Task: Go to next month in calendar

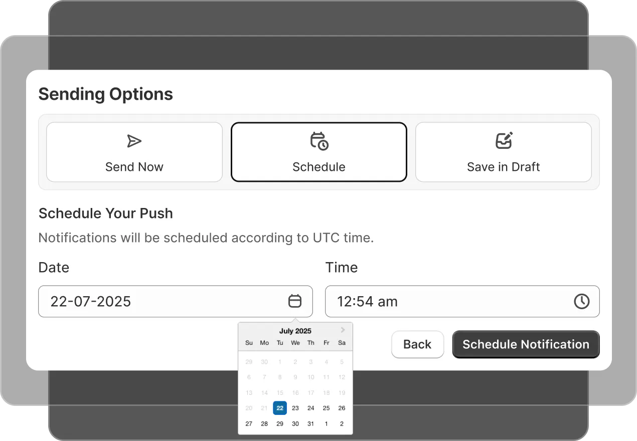Action: pos(343,330)
